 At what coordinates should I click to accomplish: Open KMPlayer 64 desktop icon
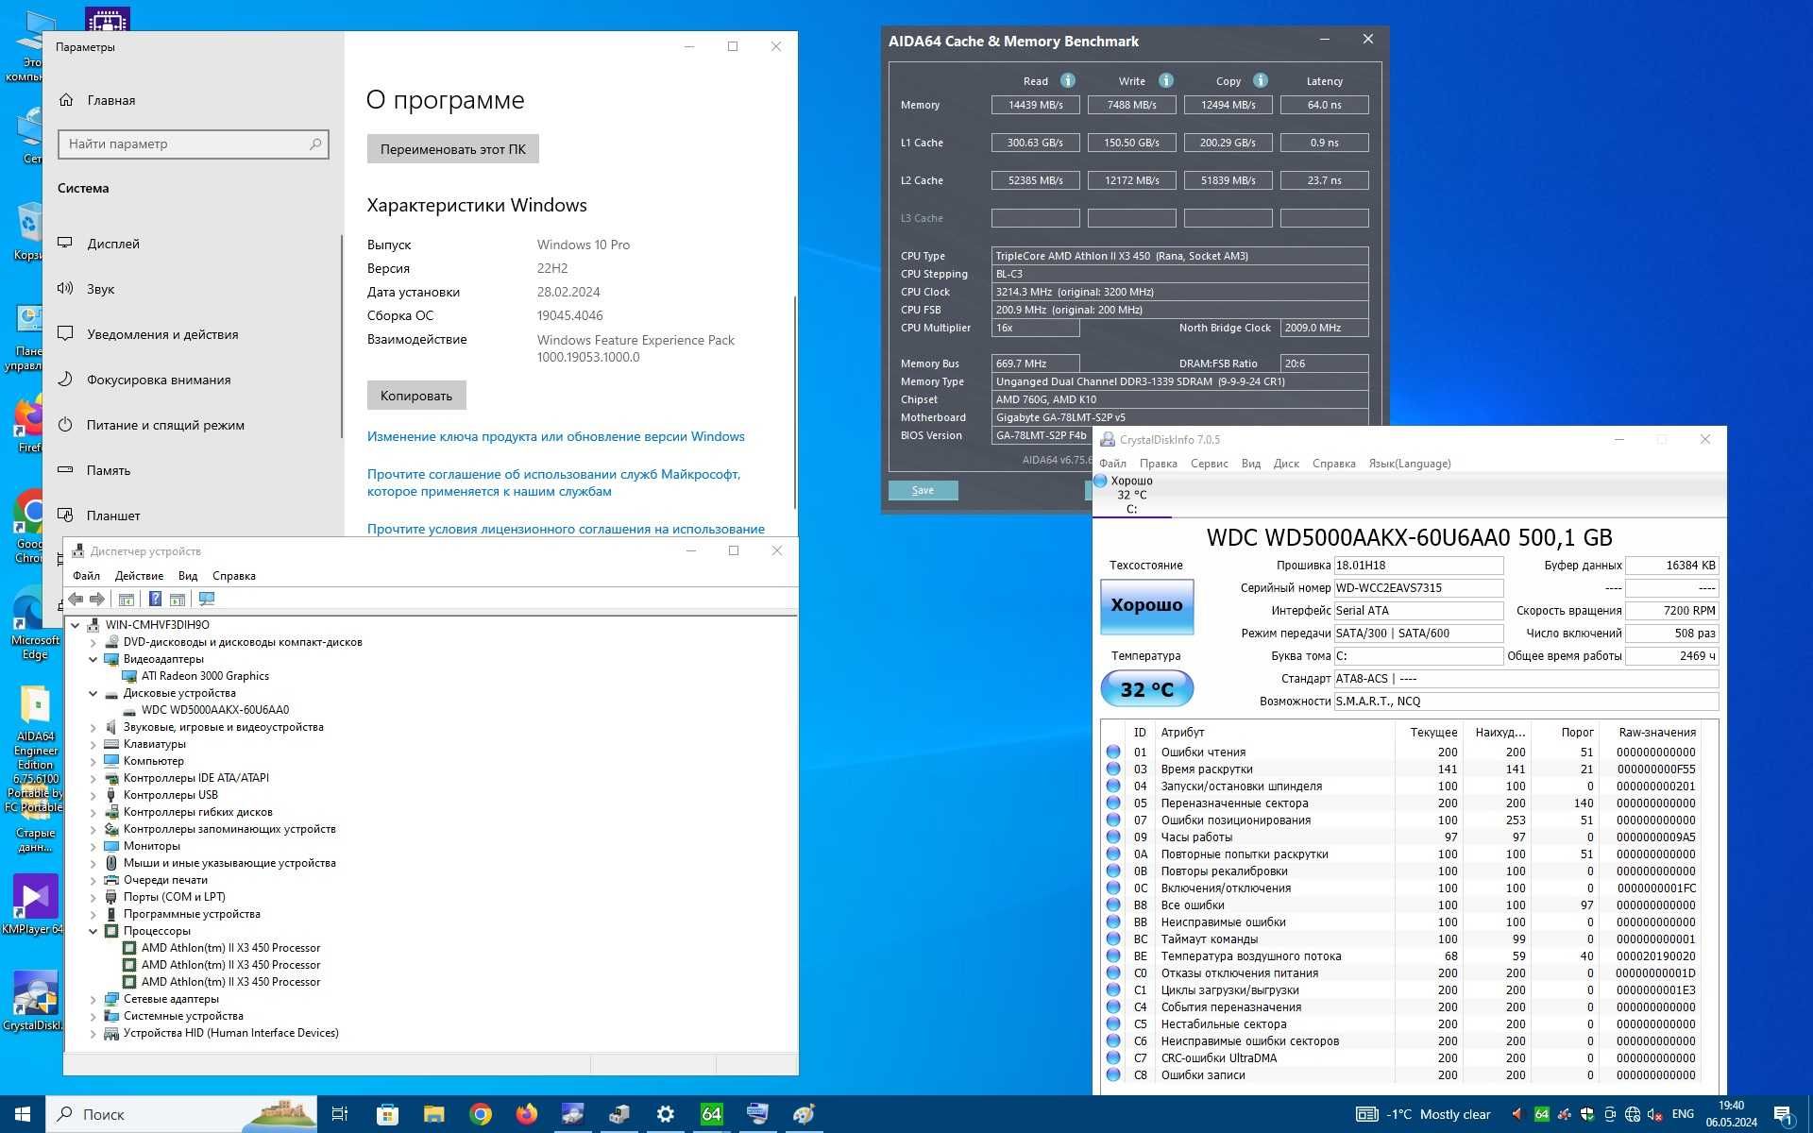(x=34, y=904)
